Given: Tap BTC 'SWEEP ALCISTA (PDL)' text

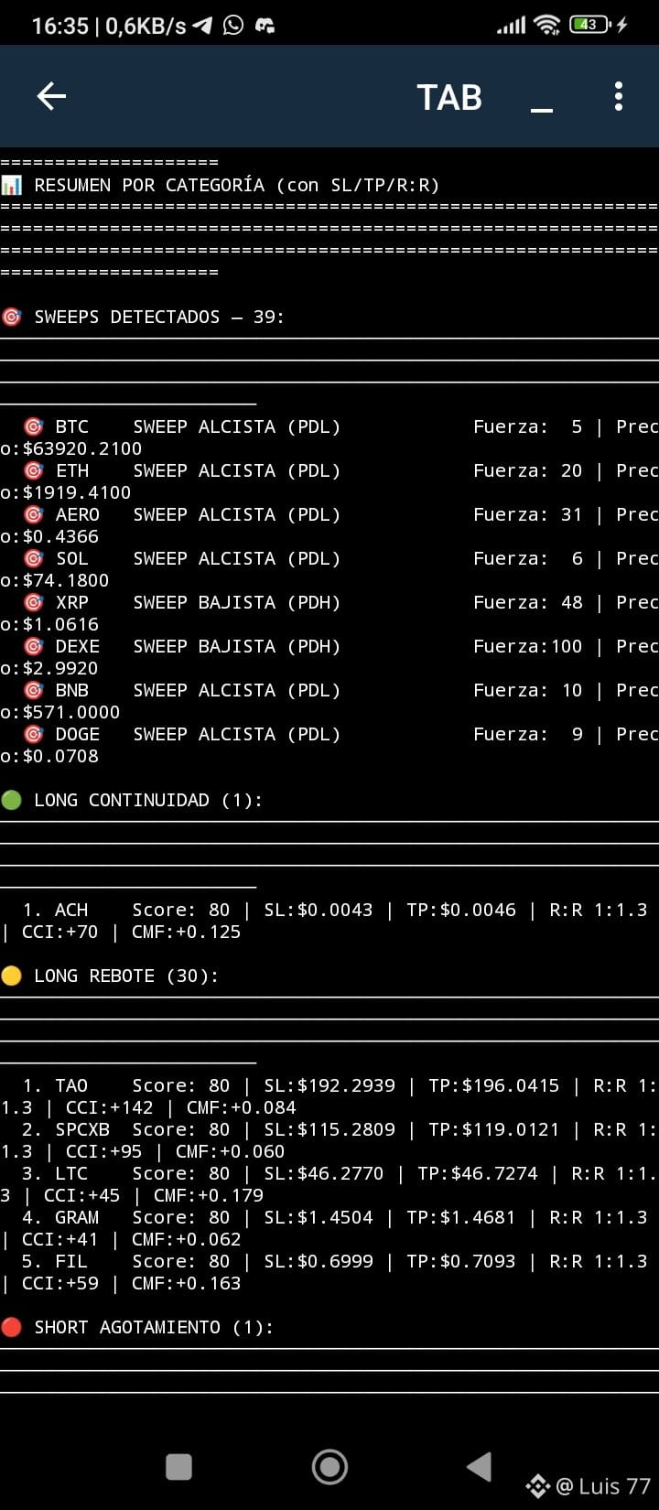Looking at the screenshot, I should [x=237, y=426].
